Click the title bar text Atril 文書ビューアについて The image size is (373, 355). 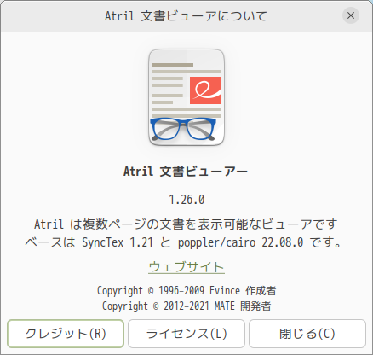pyautogui.click(x=186, y=15)
